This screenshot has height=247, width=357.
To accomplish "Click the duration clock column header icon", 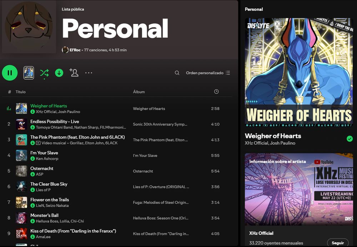I will pos(216,92).
